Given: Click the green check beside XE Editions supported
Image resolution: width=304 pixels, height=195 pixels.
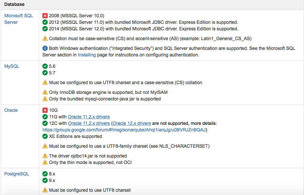Looking at the screenshot, I should [45, 136].
